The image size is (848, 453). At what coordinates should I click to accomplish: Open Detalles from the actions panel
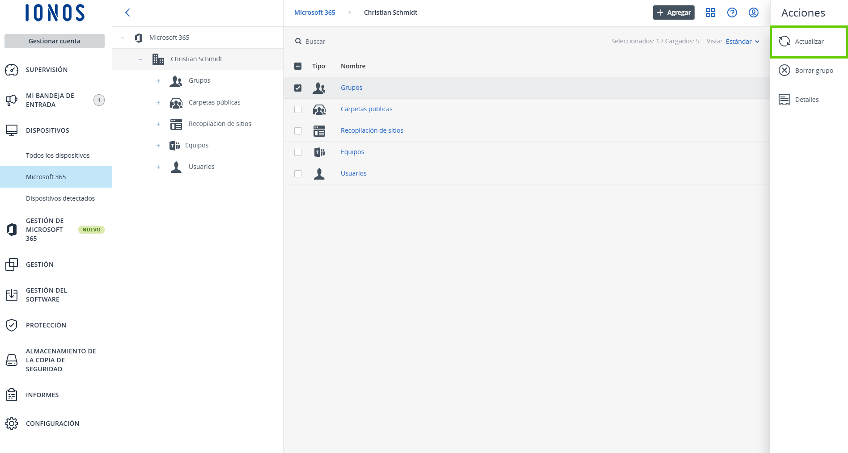pos(806,100)
